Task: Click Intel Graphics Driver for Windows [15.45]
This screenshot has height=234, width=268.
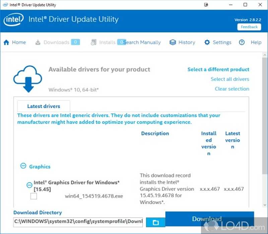Action: [x=76, y=186]
